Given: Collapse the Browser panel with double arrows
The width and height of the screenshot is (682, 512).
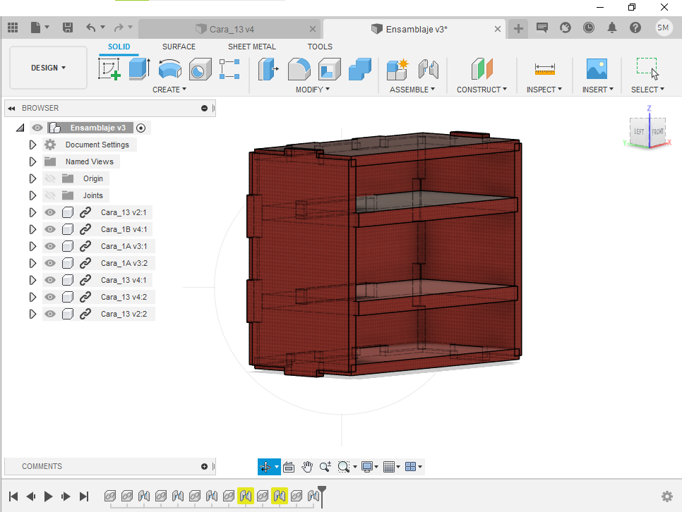Looking at the screenshot, I should click(12, 108).
